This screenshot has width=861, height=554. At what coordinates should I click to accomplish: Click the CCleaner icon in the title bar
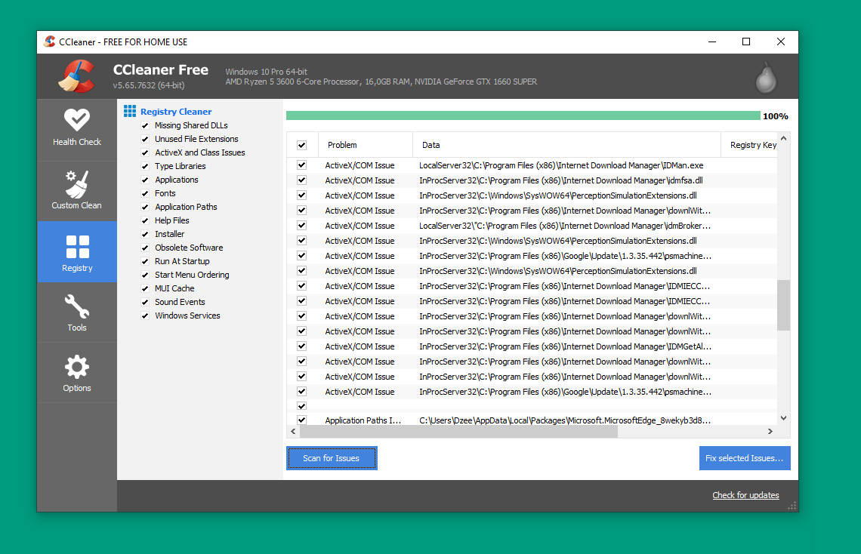(x=50, y=42)
